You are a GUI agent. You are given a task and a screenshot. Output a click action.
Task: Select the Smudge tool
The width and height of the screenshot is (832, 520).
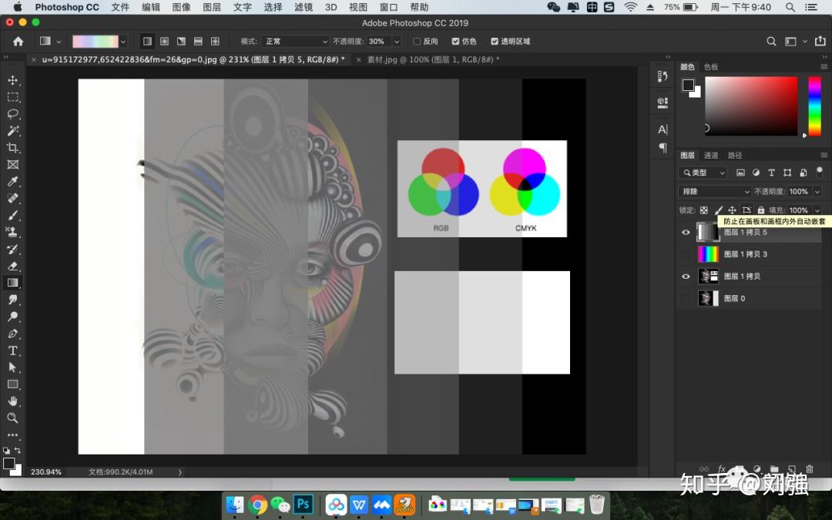13,300
